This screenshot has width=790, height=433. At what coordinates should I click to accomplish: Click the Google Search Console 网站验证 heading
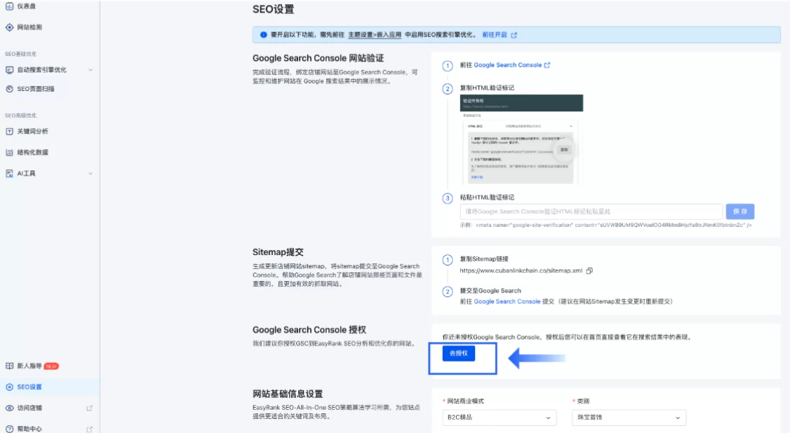coord(319,58)
